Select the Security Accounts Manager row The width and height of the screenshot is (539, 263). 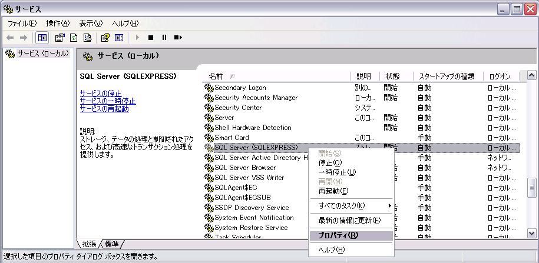point(361,98)
